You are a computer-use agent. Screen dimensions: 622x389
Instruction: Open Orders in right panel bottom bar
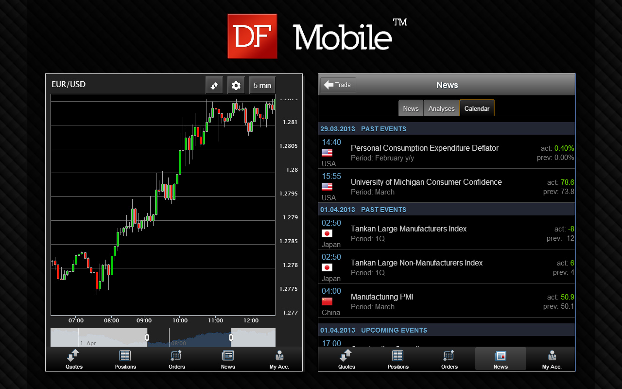point(449,359)
